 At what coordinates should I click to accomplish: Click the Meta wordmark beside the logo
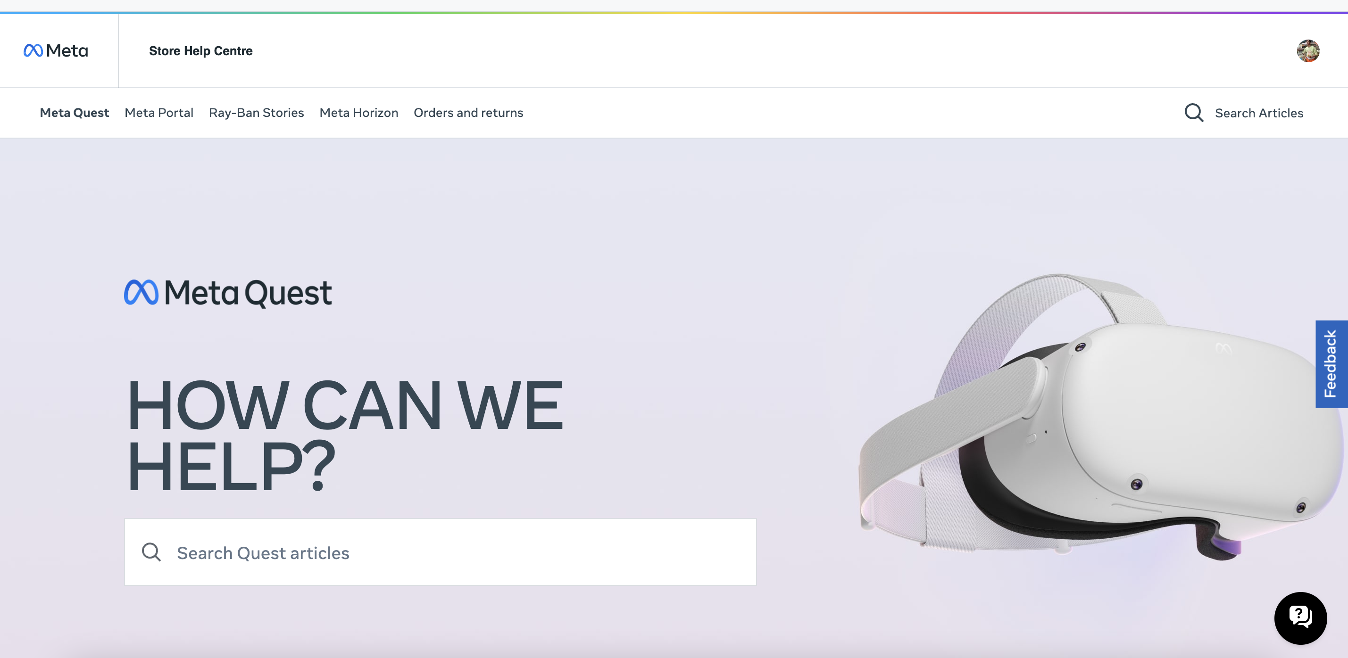click(67, 51)
